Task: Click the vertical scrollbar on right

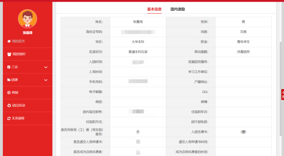Action: pos(281,89)
